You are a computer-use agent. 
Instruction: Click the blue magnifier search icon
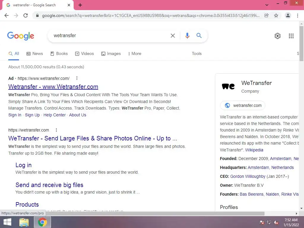point(199,36)
